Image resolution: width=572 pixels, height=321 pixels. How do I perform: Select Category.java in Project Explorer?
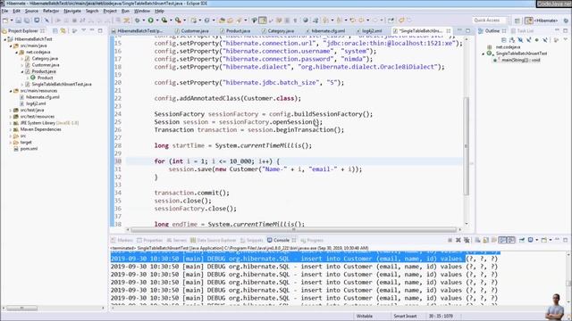tap(45, 59)
